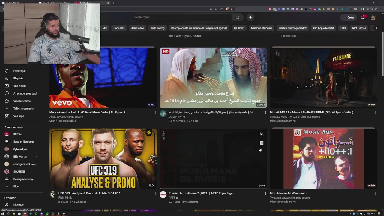Image resolution: width=384 pixels, height=216 pixels.
Task: Click the Brave Shields lion icon
Action: 227,9
